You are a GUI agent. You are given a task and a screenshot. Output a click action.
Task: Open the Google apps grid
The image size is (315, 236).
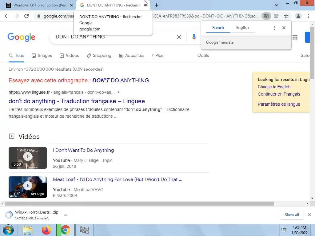(295, 37)
